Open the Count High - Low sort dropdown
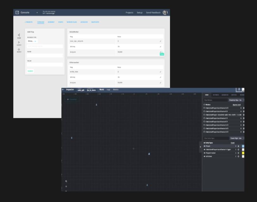The width and height of the screenshot is (257, 202). 237,138
